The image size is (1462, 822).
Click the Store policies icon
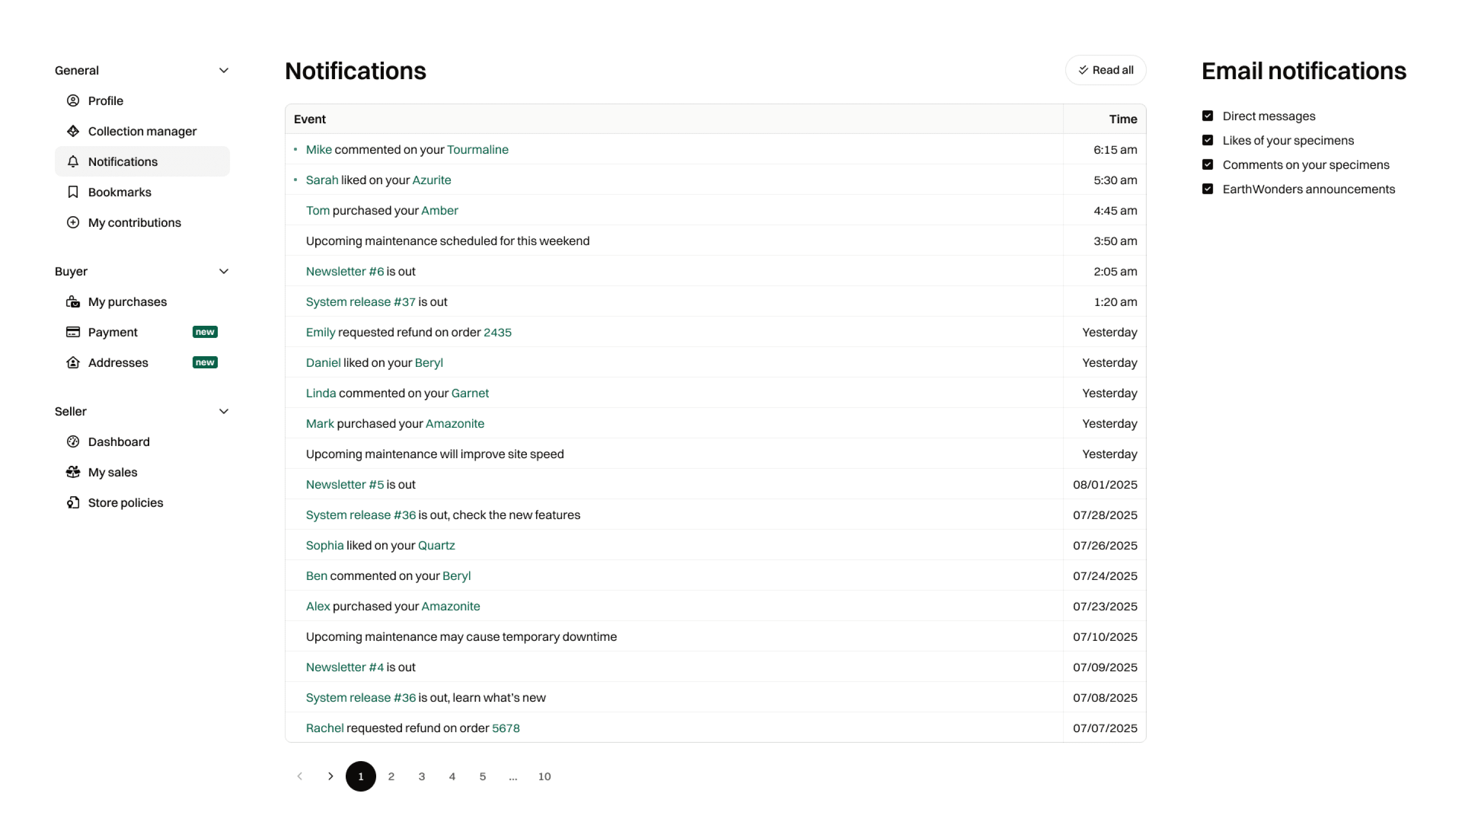[73, 503]
